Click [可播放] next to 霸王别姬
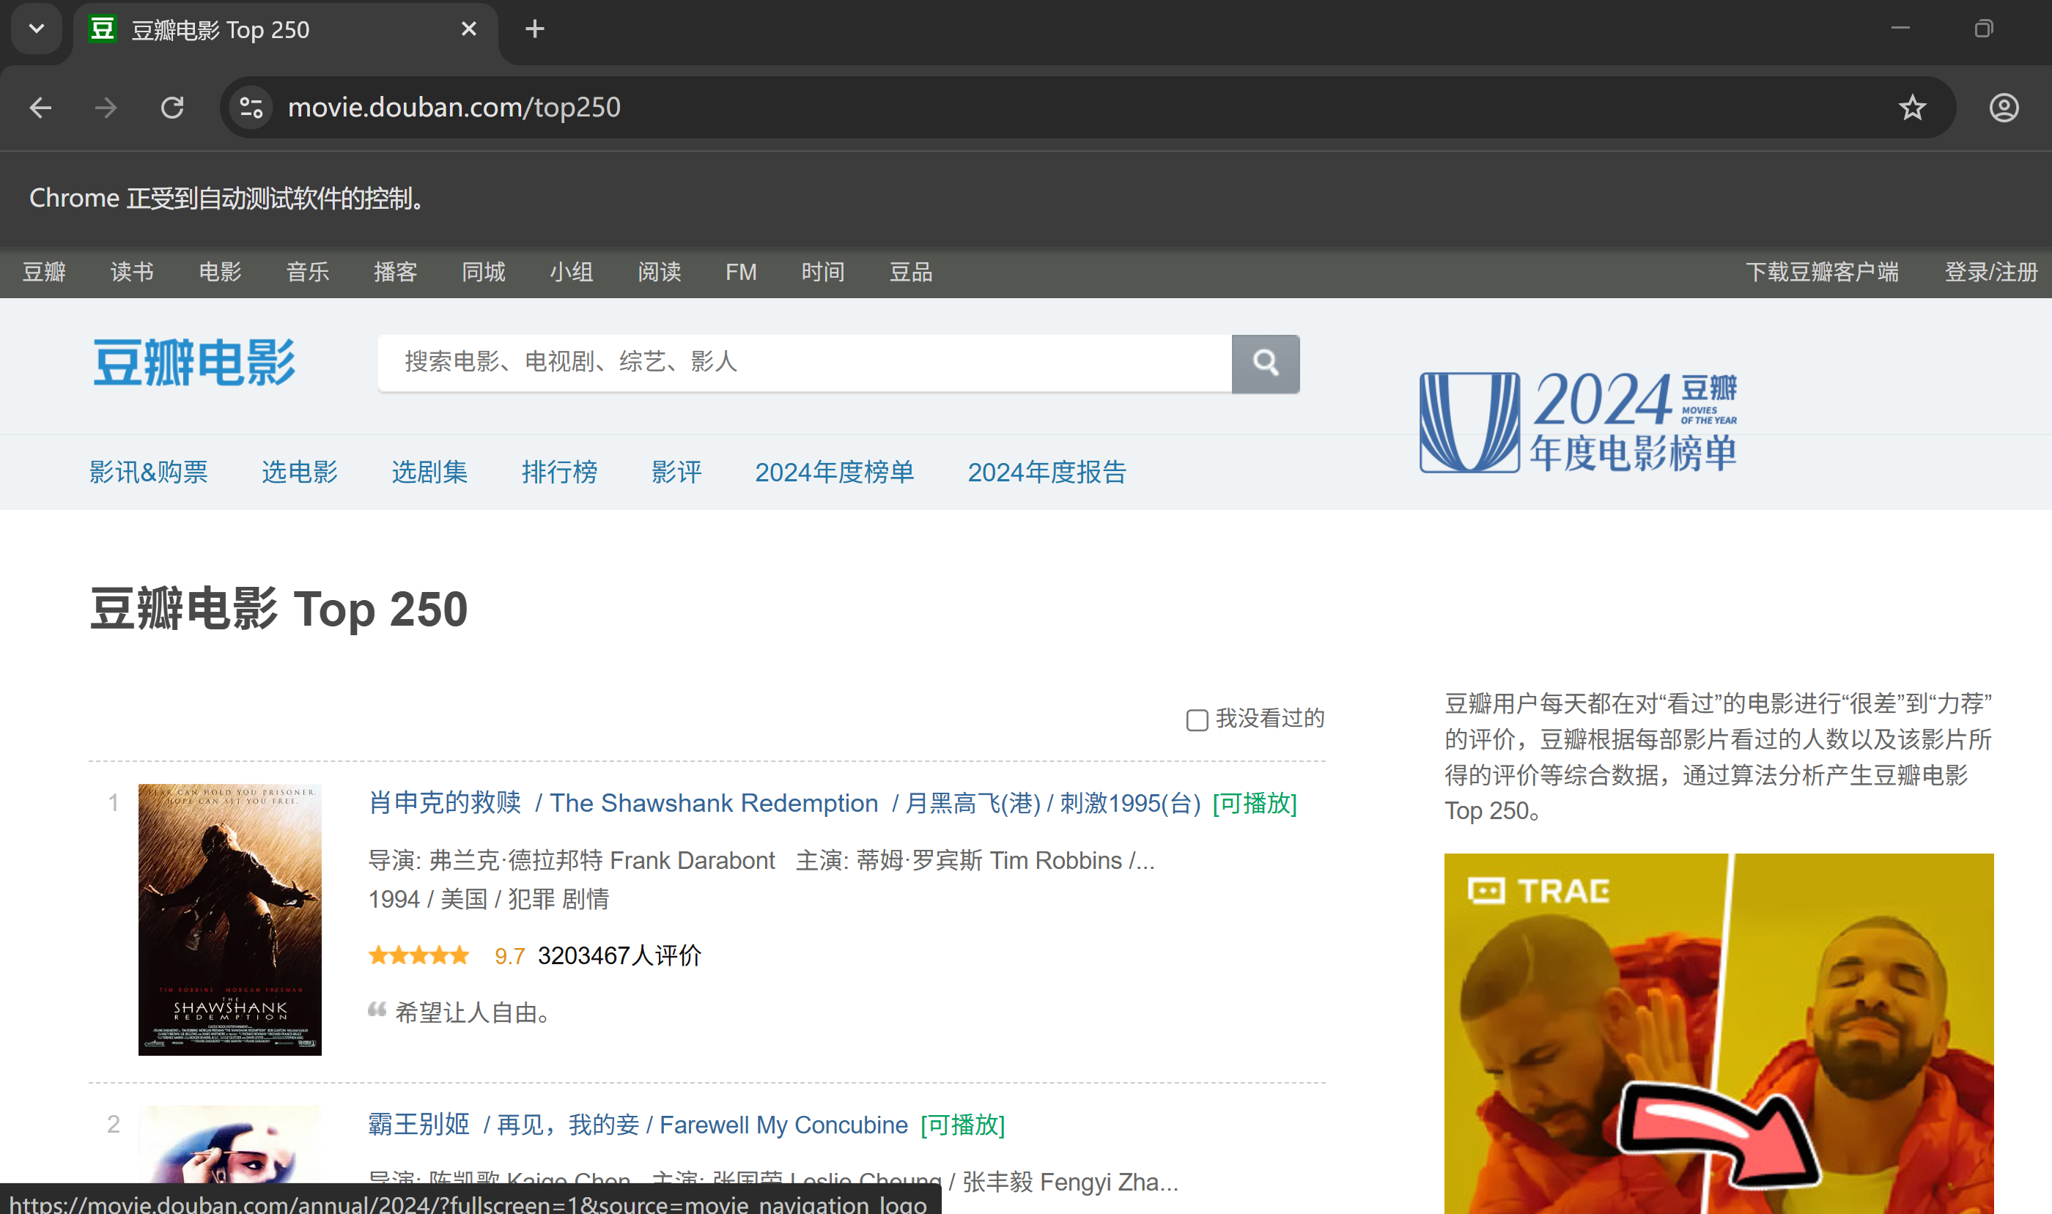2052x1214 pixels. click(x=962, y=1124)
